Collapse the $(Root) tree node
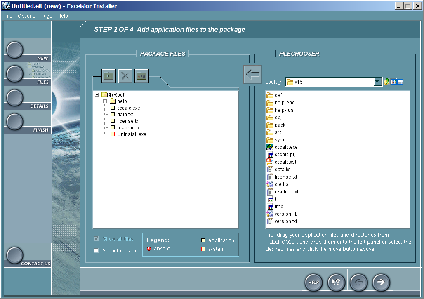Viewport: 424px width, 299px height. (97, 94)
